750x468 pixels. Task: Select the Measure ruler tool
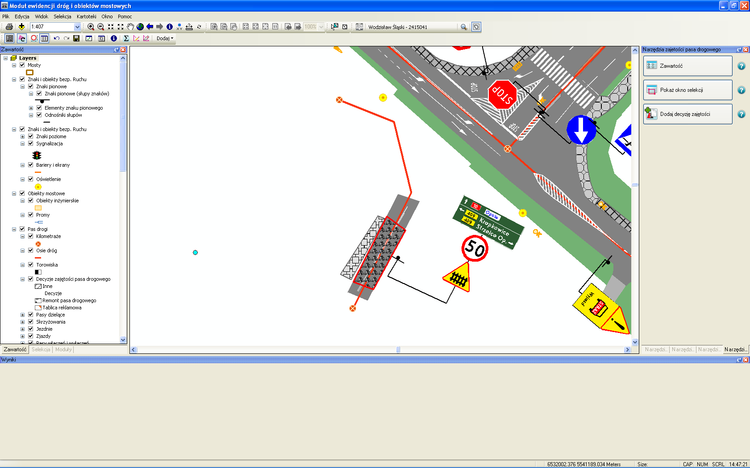(x=189, y=27)
